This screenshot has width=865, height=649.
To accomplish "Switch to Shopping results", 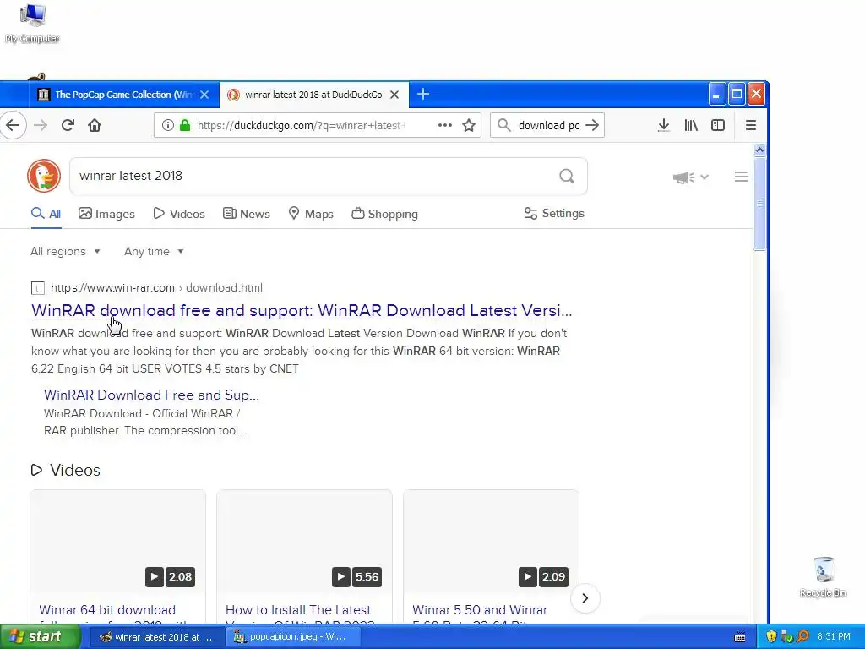I will [384, 214].
